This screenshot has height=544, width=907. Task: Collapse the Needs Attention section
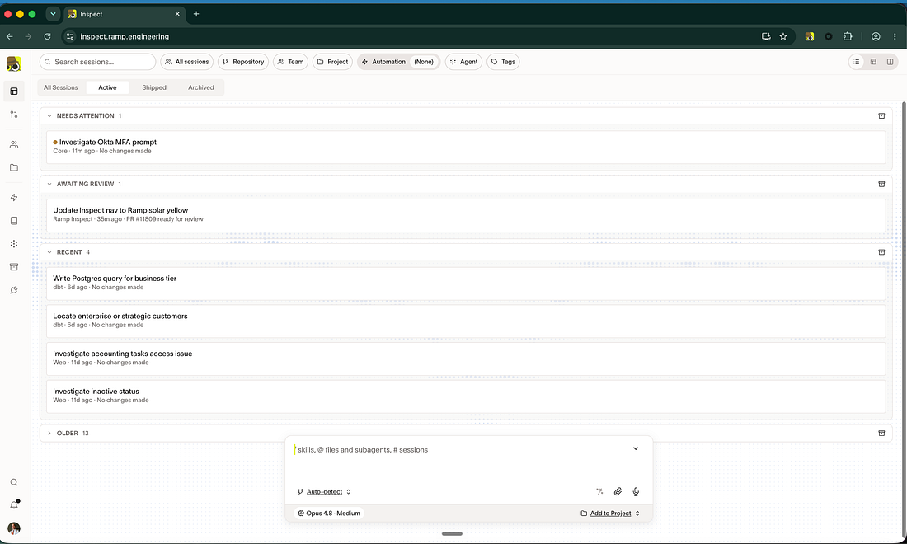click(49, 115)
